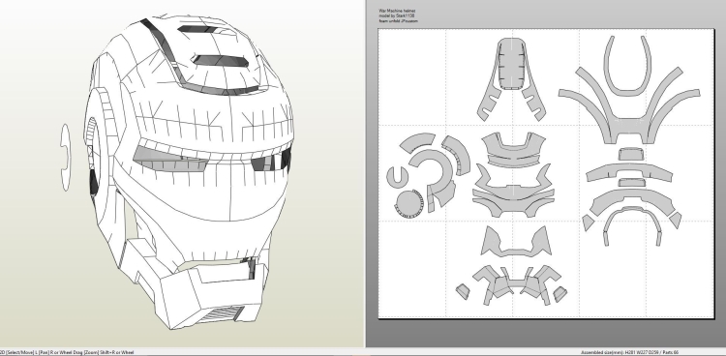Click the faceplate piece at top of sheet

click(x=512, y=78)
